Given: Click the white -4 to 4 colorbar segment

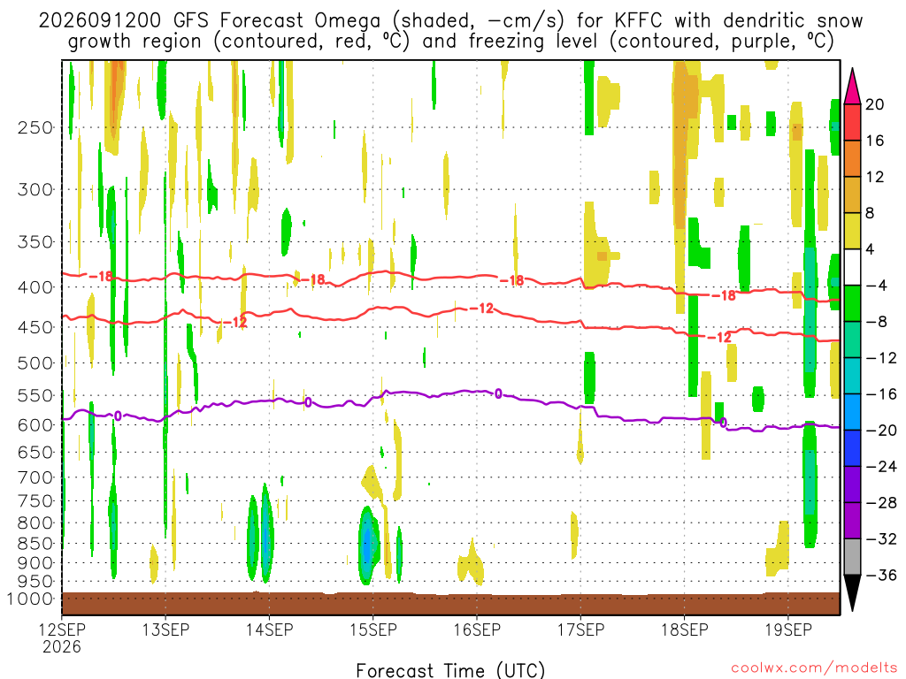Looking at the screenshot, I should pyautogui.click(x=852, y=267).
